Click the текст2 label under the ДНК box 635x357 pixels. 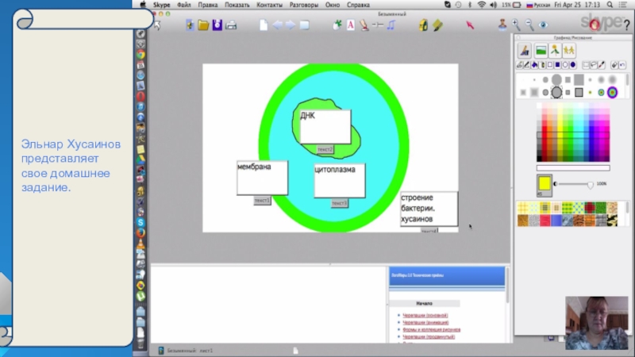(x=325, y=149)
